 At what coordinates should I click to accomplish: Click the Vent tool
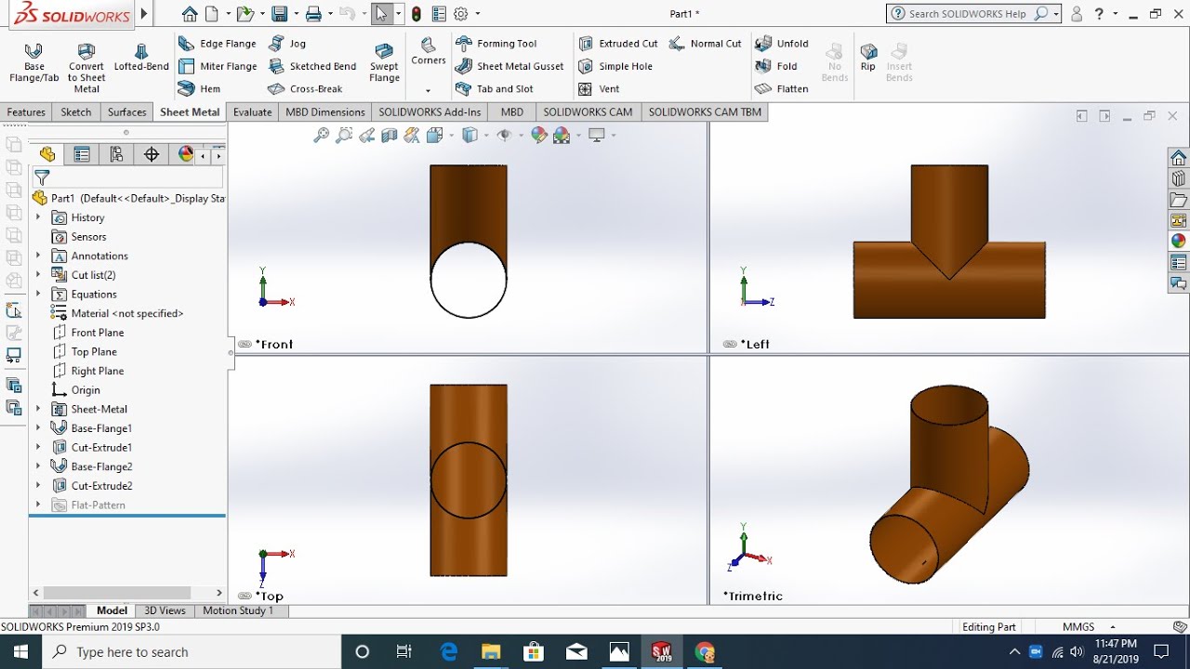click(x=599, y=89)
